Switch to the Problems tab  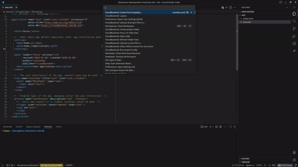coord(7,127)
